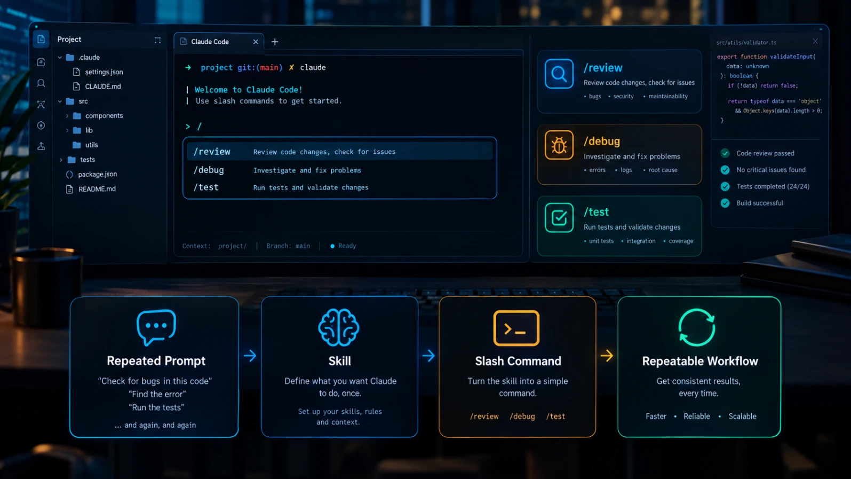Open the /debug command card title
Screen dimensions: 851x479
[602, 142]
